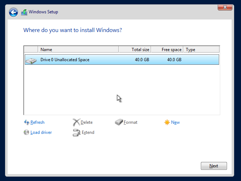Screen dimensions: 241x181
Task: Click the Format drive icon
Action: pyautogui.click(x=119, y=122)
